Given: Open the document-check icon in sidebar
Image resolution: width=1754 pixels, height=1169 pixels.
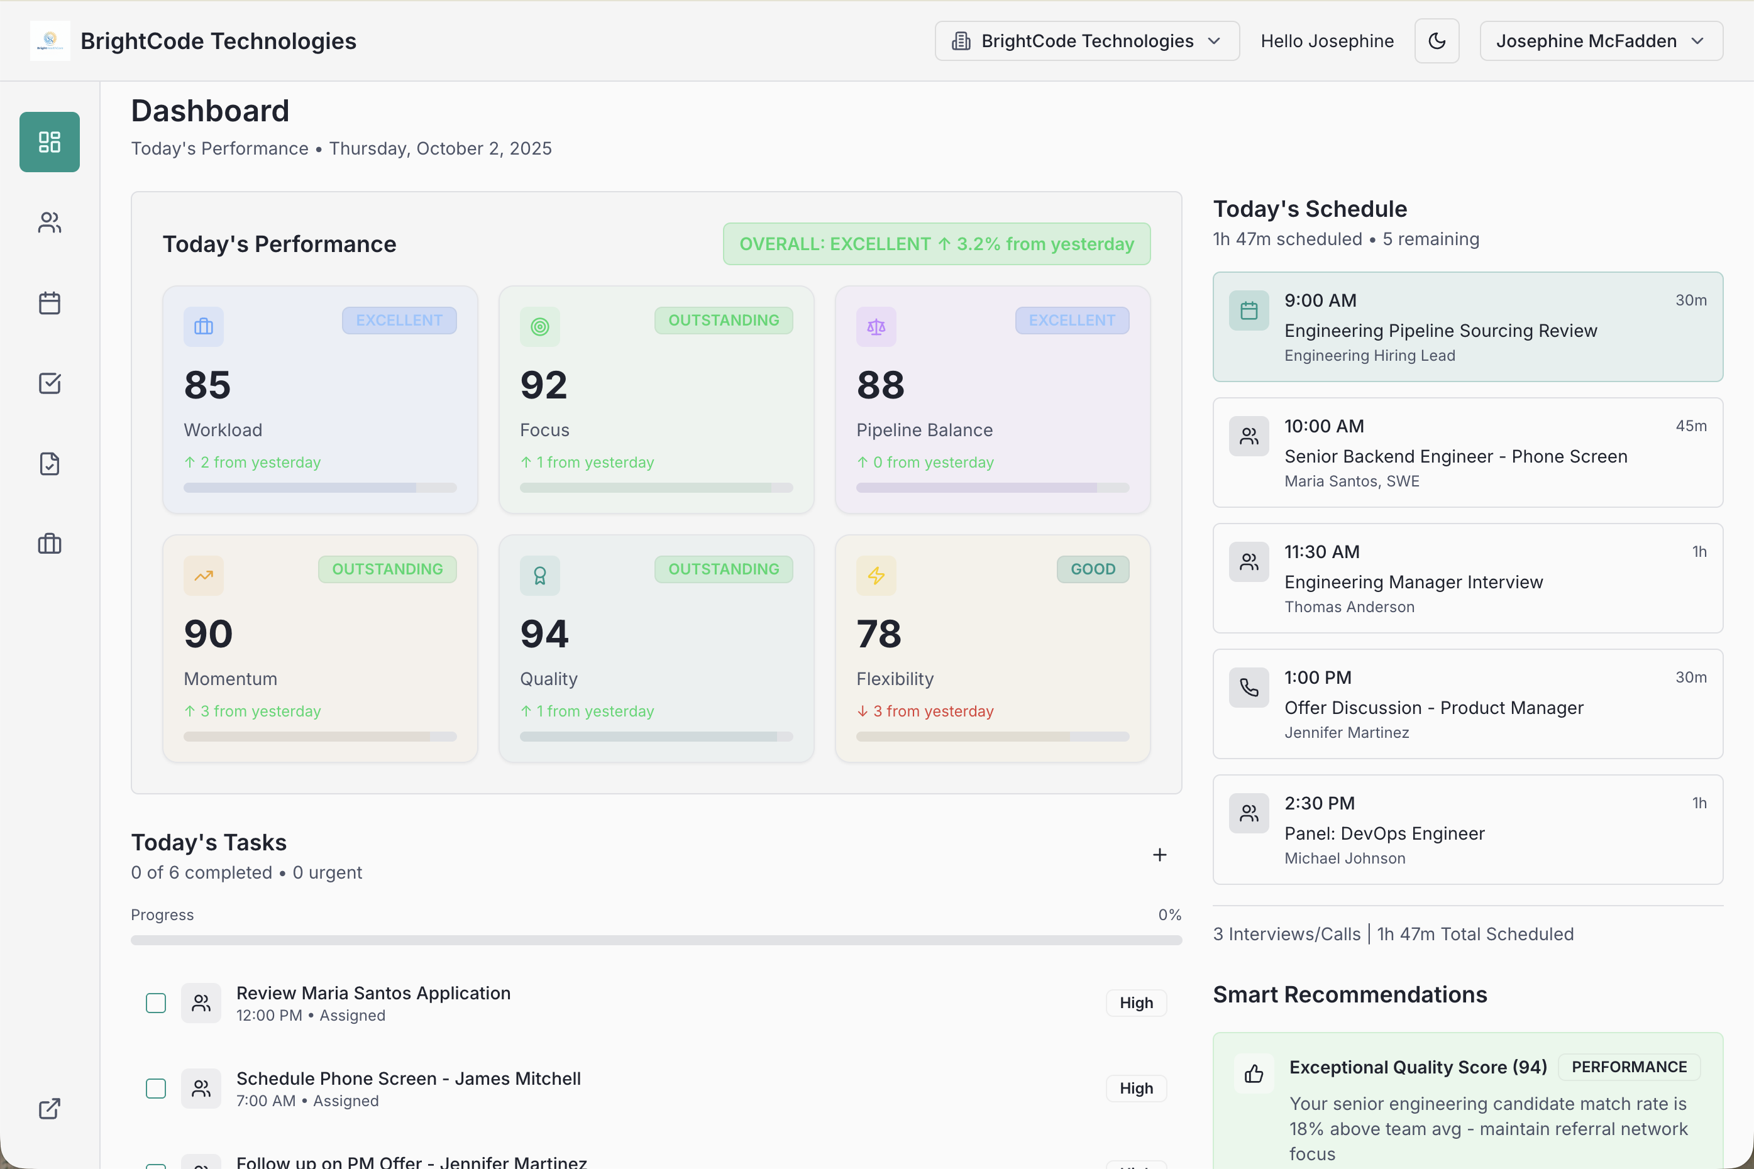Looking at the screenshot, I should pyautogui.click(x=49, y=464).
